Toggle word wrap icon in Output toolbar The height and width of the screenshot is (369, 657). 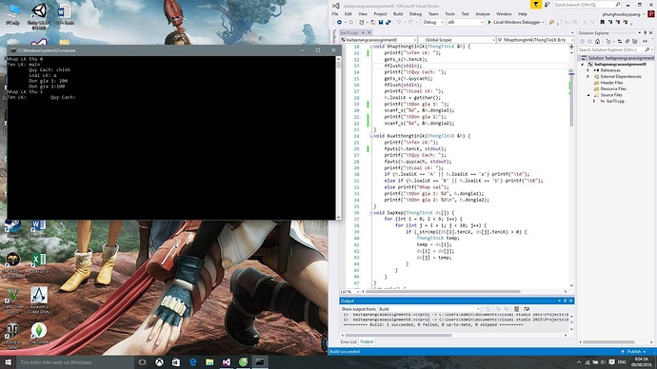527,309
